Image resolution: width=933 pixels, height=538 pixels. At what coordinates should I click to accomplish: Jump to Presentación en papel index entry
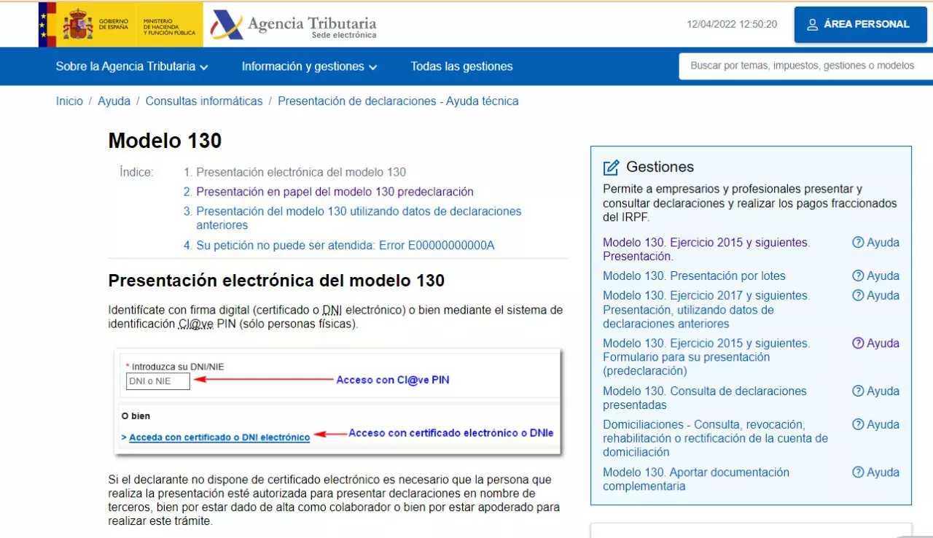[335, 192]
